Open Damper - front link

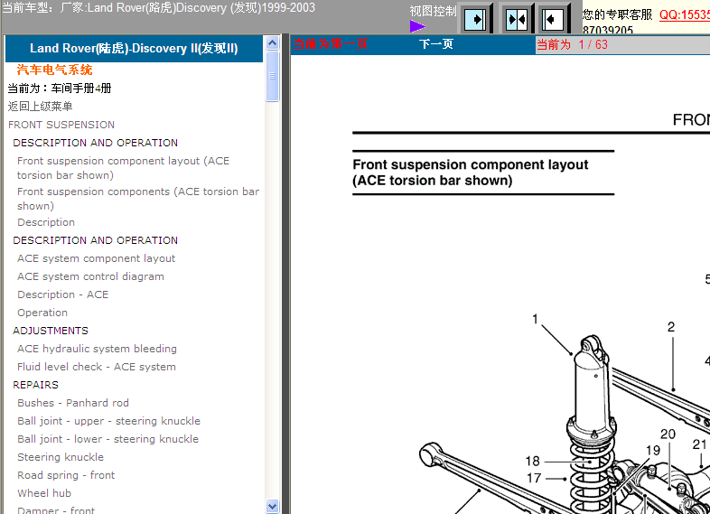pyautogui.click(x=56, y=509)
